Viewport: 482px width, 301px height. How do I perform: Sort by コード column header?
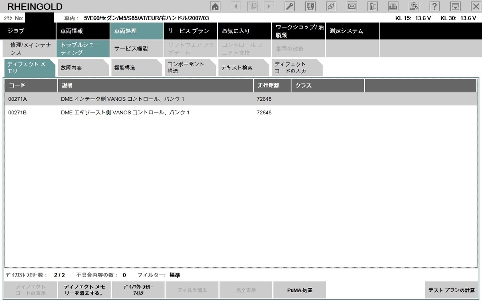click(31, 85)
